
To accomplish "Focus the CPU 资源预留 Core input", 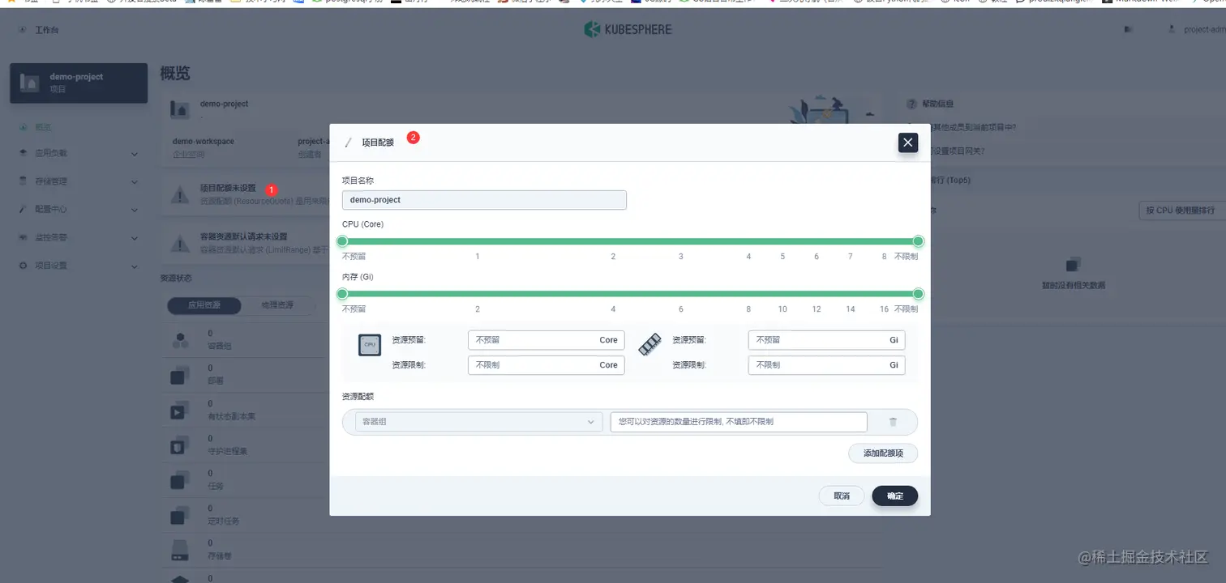I will click(546, 340).
